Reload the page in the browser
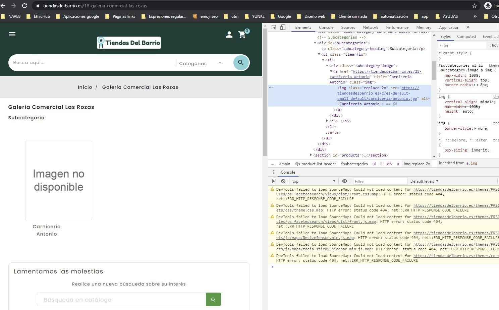 click(x=24, y=6)
